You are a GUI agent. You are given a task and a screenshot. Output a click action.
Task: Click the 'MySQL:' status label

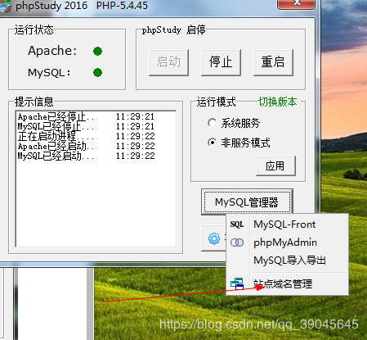pos(49,73)
